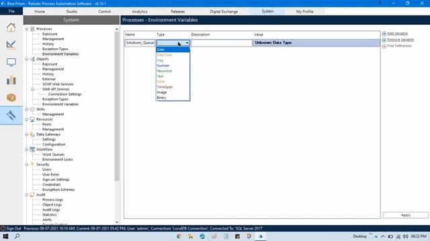Collapse the Objects tree node
This screenshot has height=241, width=430.
tap(27, 59)
